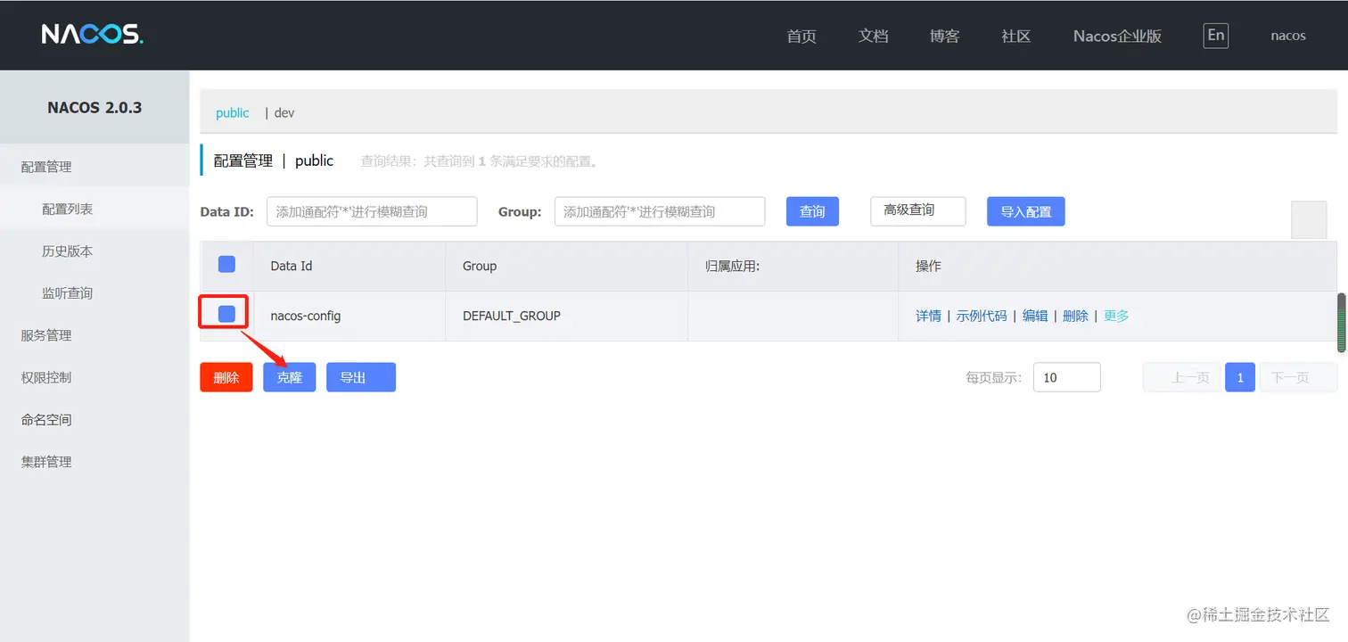Click the 导入配置 button
This screenshot has height=642, width=1348.
point(1025,211)
